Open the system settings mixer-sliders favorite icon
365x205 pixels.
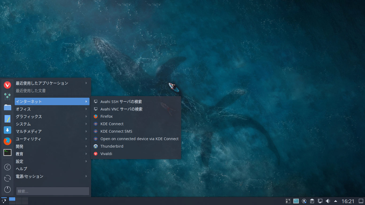(7, 96)
